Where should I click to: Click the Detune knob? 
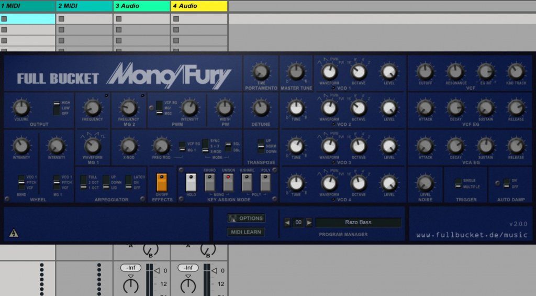pos(261,108)
